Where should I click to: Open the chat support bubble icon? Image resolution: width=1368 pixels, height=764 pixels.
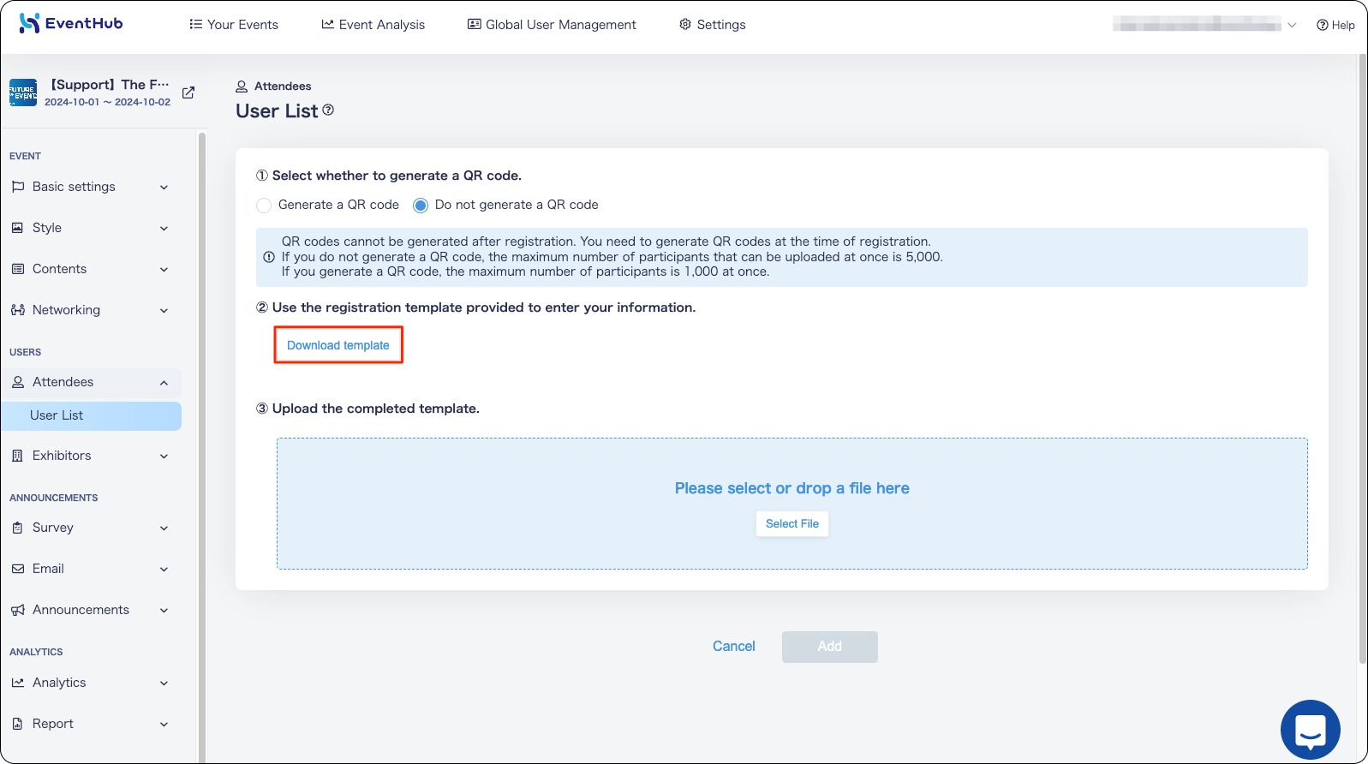(1310, 730)
